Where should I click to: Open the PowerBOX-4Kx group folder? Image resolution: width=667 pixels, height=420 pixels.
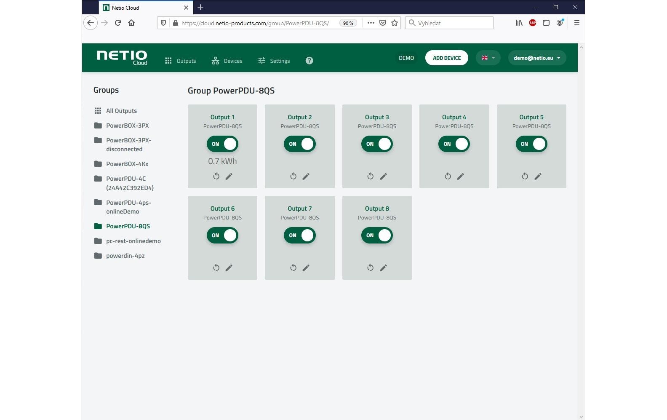click(121, 164)
